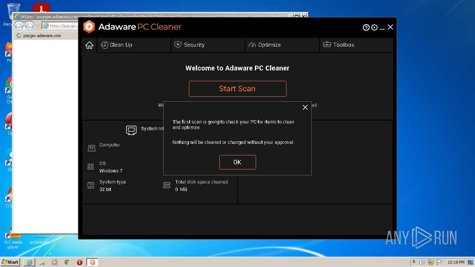Image resolution: width=475 pixels, height=267 pixels.
Task: Select the 'Windows 7' OS value text
Action: point(111,171)
